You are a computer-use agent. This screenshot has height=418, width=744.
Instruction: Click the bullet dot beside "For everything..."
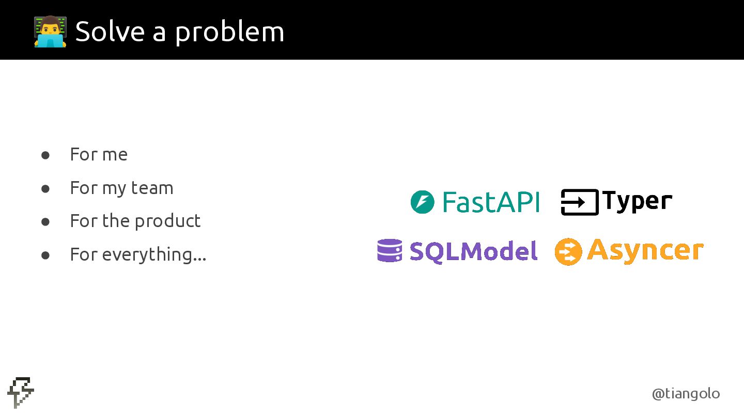tap(45, 255)
